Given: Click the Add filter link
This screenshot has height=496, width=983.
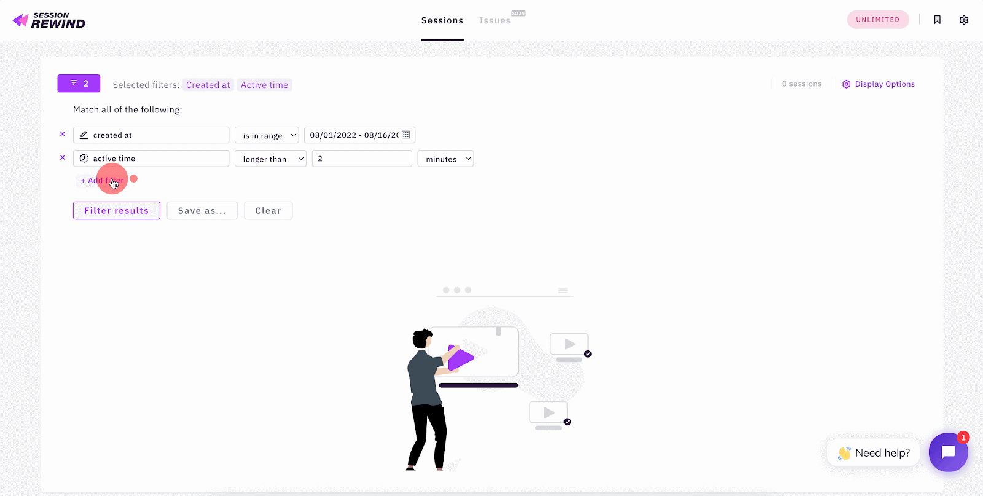Looking at the screenshot, I should coord(102,181).
